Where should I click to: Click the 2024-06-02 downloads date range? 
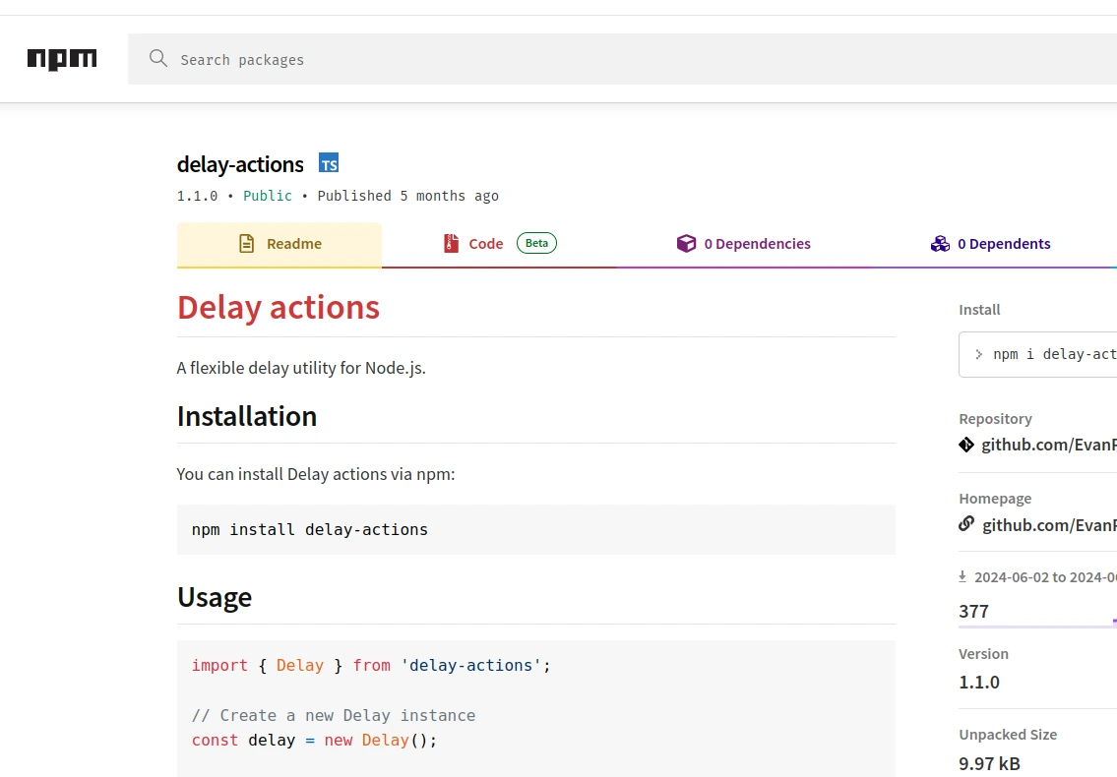(1045, 577)
